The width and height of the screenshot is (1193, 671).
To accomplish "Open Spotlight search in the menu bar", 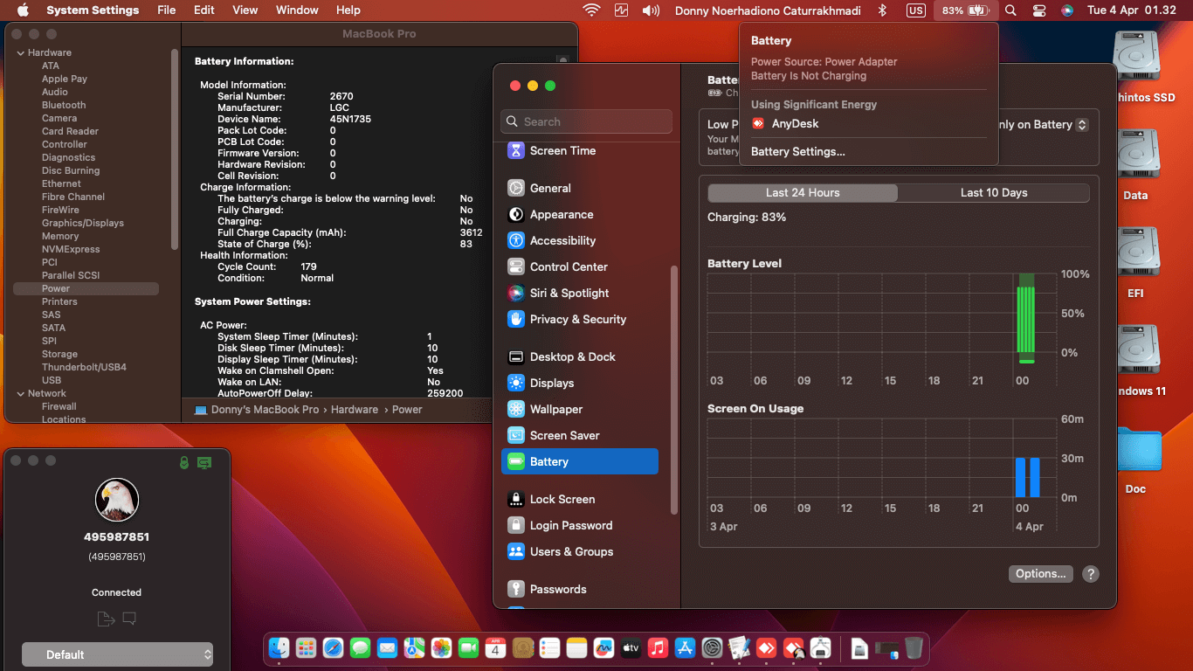I will (x=1010, y=10).
